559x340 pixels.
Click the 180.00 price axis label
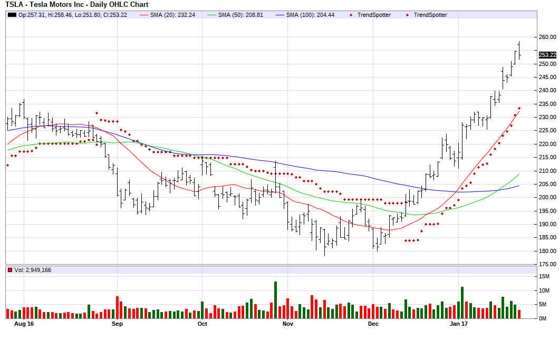coord(547,251)
